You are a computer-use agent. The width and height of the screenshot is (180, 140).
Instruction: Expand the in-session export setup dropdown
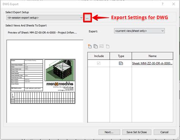[44, 17]
